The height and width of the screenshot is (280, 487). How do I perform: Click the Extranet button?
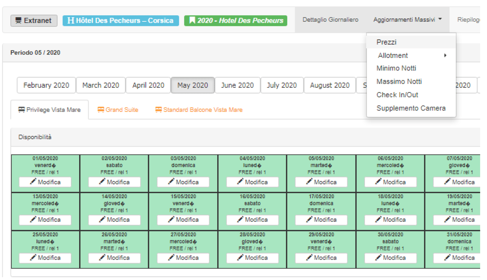click(34, 20)
